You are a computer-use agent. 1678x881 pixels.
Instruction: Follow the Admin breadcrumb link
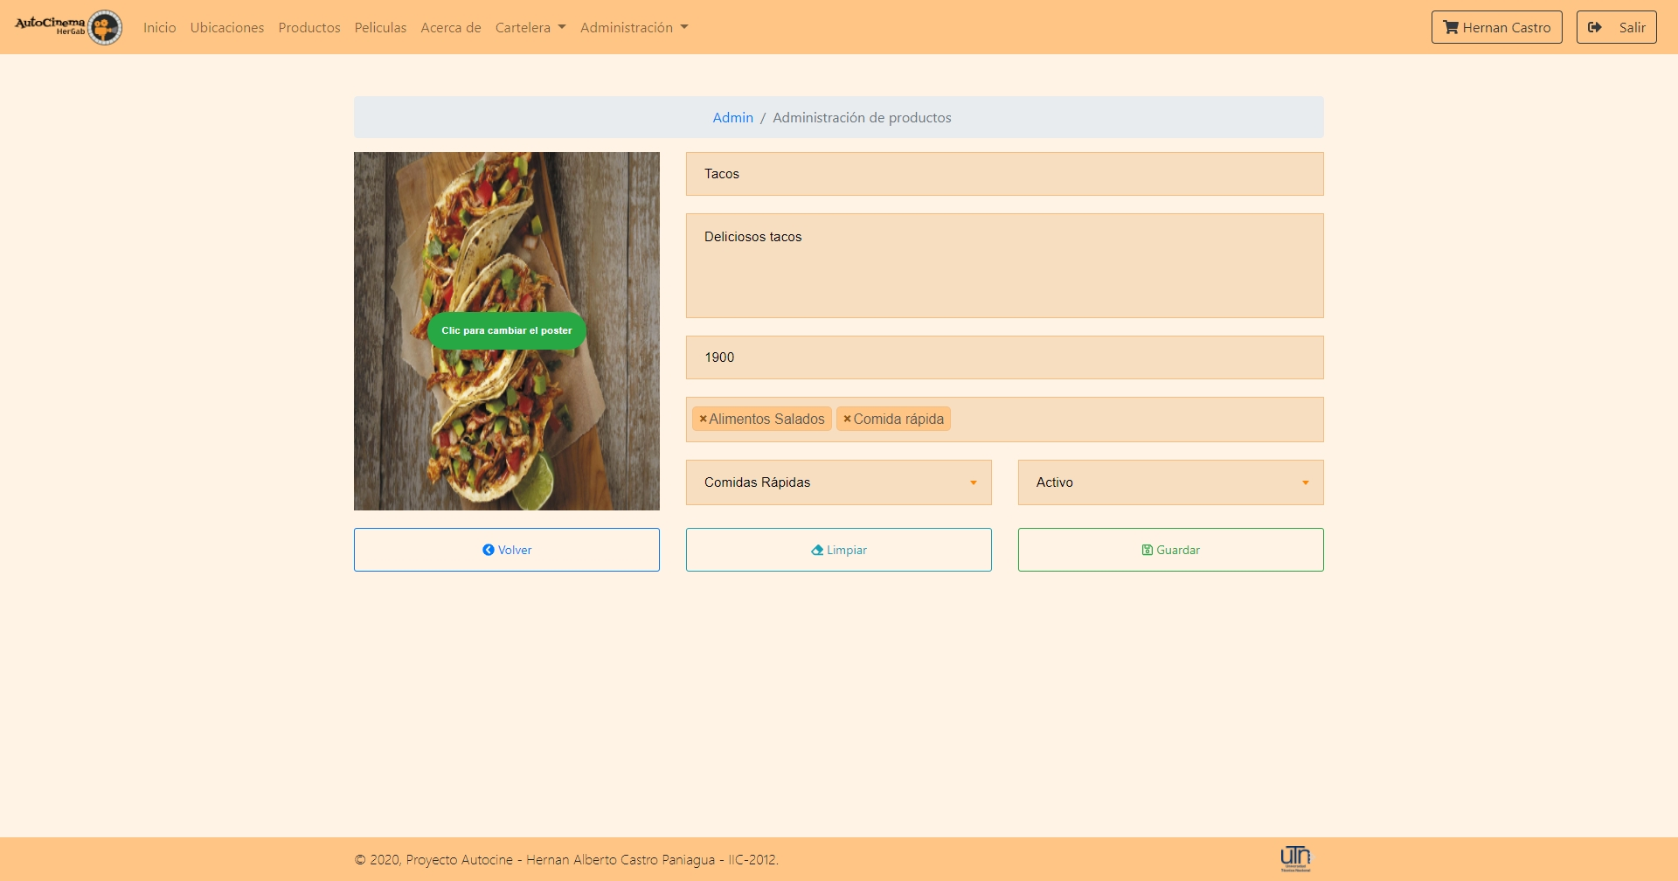[732, 117]
